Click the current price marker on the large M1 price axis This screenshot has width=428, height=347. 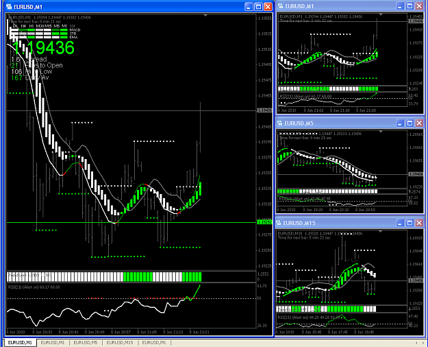click(x=264, y=110)
